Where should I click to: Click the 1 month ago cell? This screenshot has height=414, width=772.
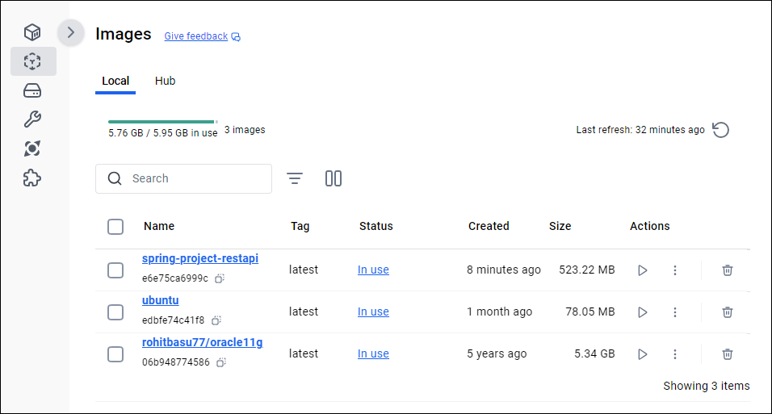click(x=499, y=312)
